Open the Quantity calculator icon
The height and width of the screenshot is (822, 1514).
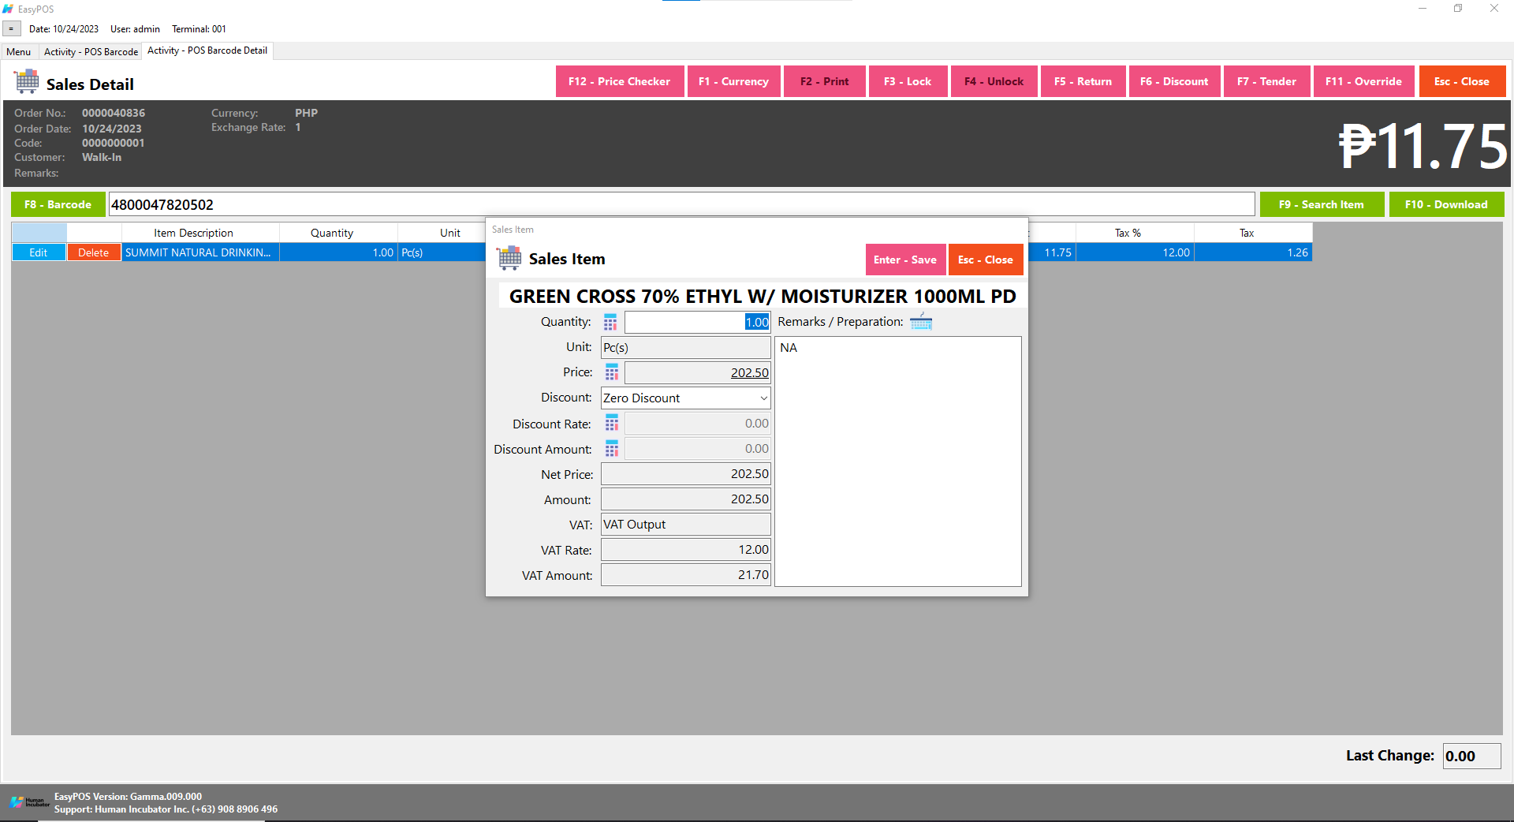click(x=610, y=322)
